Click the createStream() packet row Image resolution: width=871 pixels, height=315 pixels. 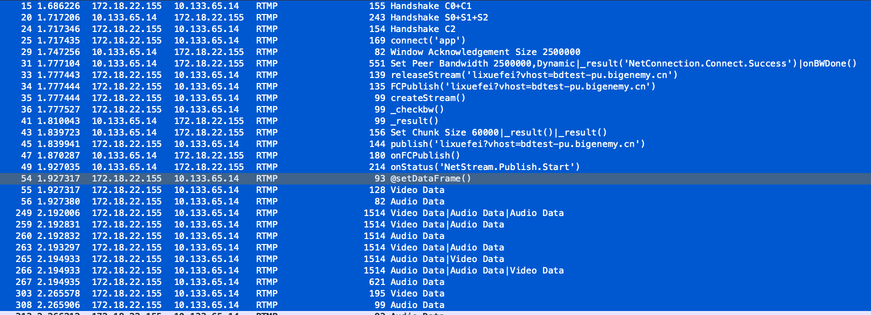coord(428,98)
